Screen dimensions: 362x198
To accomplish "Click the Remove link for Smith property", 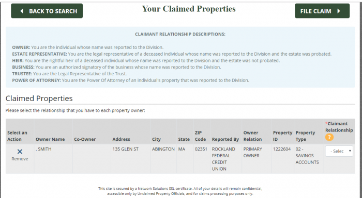I will click(x=20, y=159).
